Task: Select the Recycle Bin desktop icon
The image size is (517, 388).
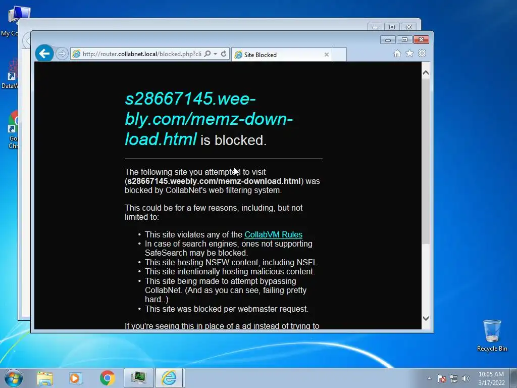Action: click(x=492, y=335)
